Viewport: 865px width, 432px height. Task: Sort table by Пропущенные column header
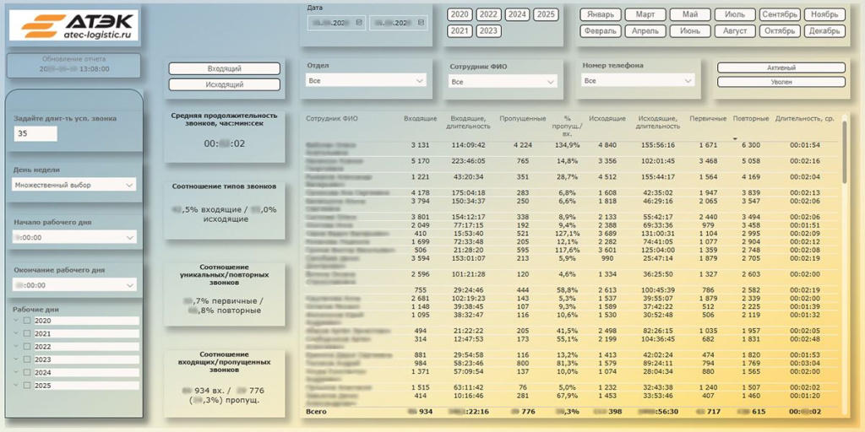point(522,119)
